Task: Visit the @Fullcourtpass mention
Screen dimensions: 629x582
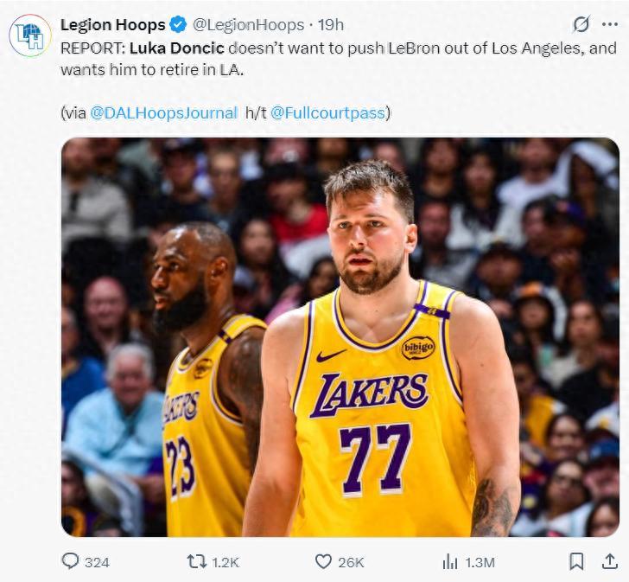Action: 328,112
